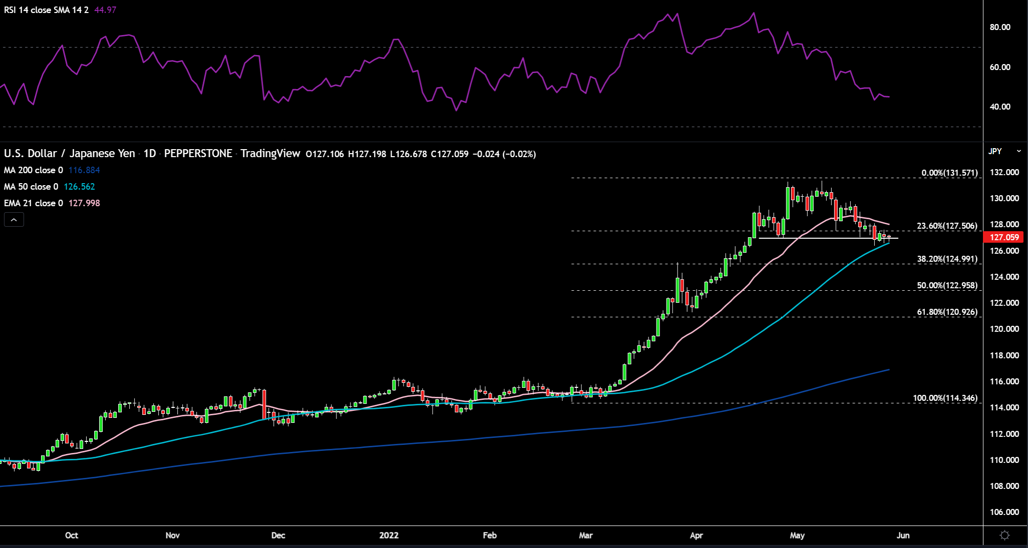Viewport: 1028px width, 548px height.
Task: Click the U.S. Dollar / Japanese Yen title
Action: tap(70, 154)
